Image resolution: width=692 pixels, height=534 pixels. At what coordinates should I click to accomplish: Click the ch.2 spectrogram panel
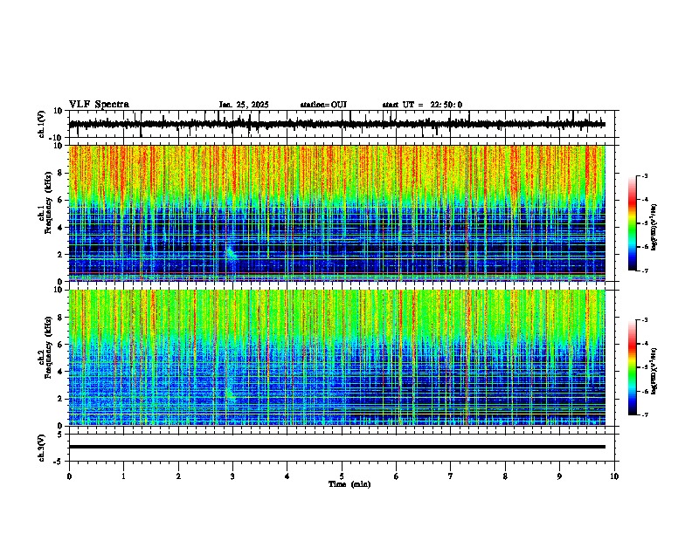[337, 358]
